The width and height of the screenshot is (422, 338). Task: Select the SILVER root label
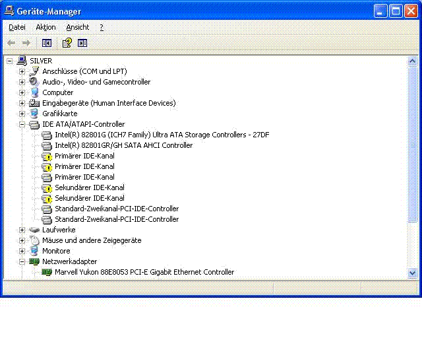click(41, 61)
